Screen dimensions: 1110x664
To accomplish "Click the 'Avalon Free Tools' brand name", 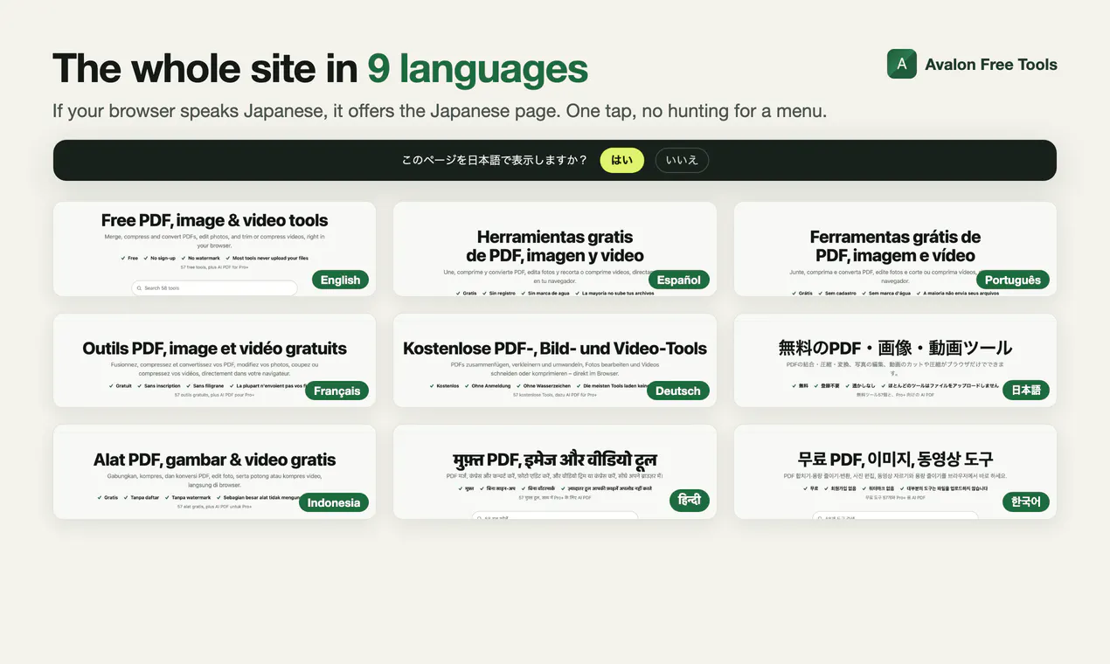I will (x=991, y=64).
